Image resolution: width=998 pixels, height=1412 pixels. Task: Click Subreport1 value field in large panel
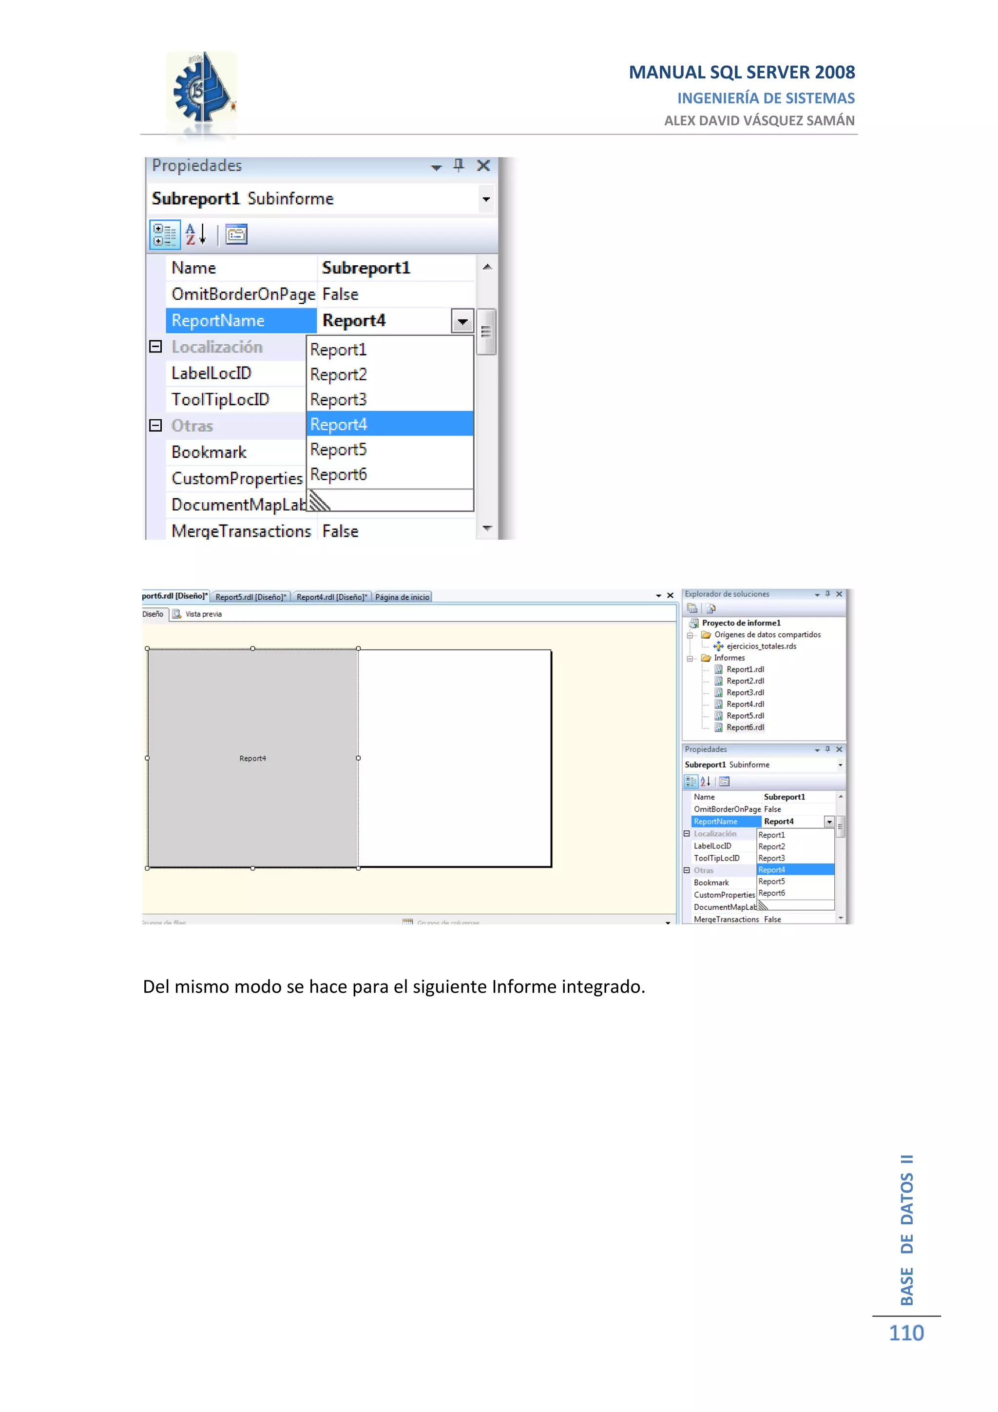coord(396,268)
